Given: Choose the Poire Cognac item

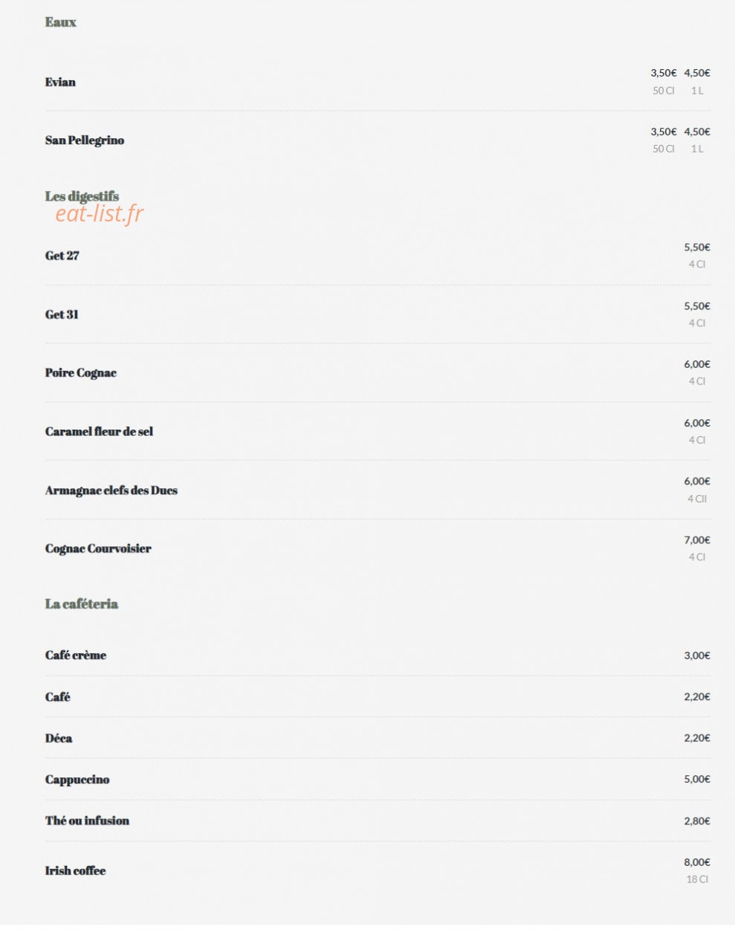Looking at the screenshot, I should point(81,373).
